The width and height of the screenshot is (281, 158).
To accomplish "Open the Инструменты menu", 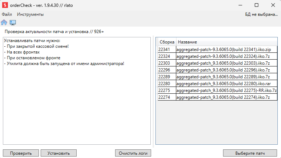I will coord(30,14).
